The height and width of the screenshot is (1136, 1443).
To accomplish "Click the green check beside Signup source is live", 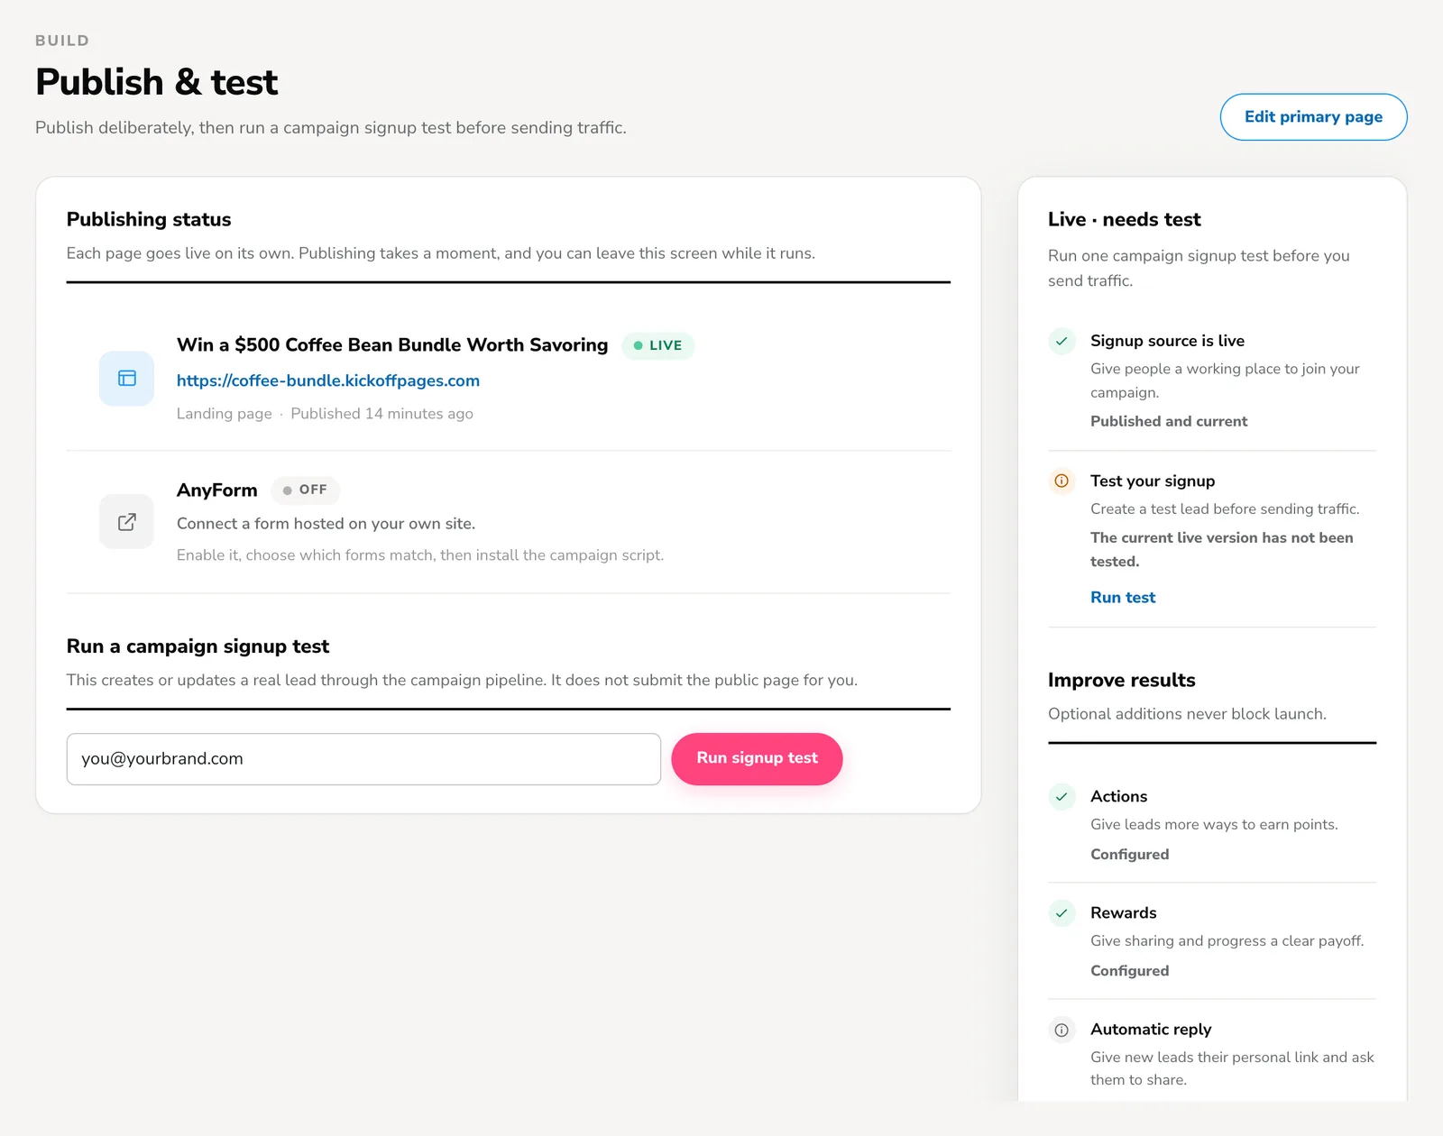I will 1062,341.
